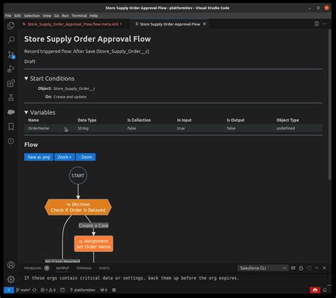Open the Source Control view
336x298 pixels.
point(11,55)
